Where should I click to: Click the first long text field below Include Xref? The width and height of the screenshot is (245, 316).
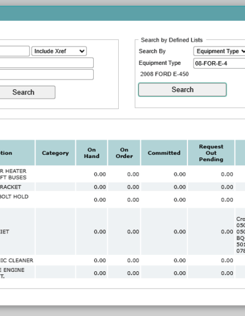[x=47, y=62]
